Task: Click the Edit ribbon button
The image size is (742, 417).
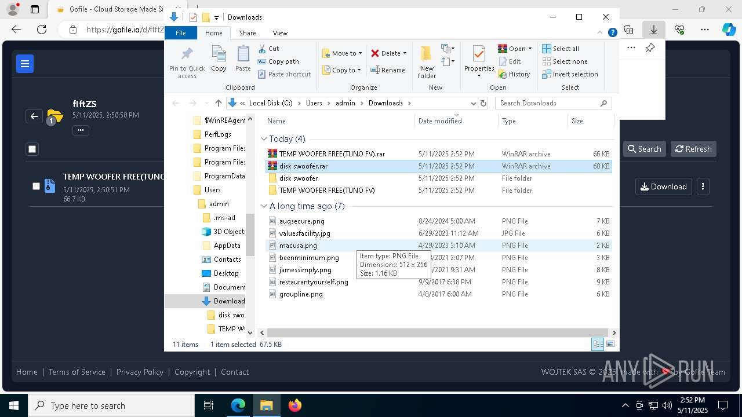Action: pyautogui.click(x=510, y=61)
